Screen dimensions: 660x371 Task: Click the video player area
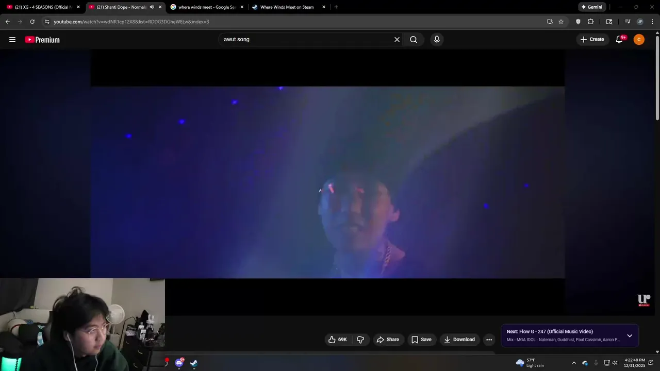pyautogui.click(x=327, y=182)
